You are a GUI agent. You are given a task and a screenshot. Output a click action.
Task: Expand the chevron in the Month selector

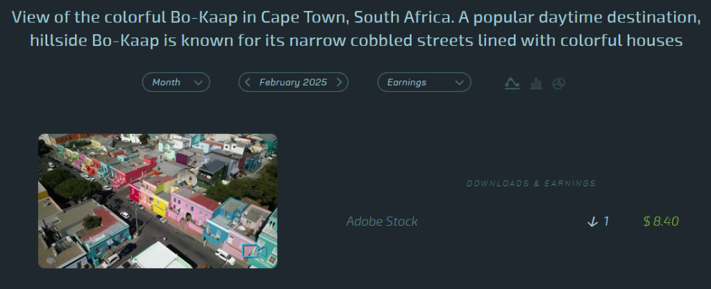click(199, 83)
